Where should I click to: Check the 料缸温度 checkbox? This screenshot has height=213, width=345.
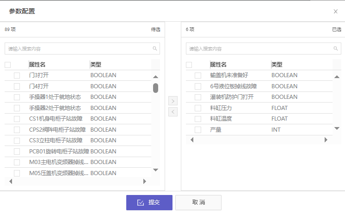click(198, 119)
